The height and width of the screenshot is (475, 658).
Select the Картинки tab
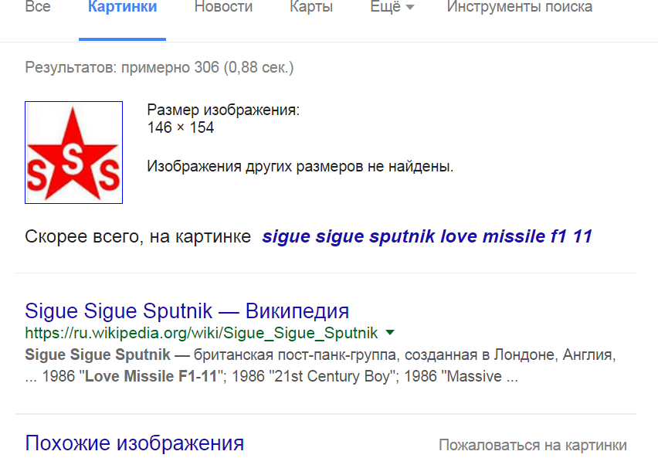[x=122, y=7]
